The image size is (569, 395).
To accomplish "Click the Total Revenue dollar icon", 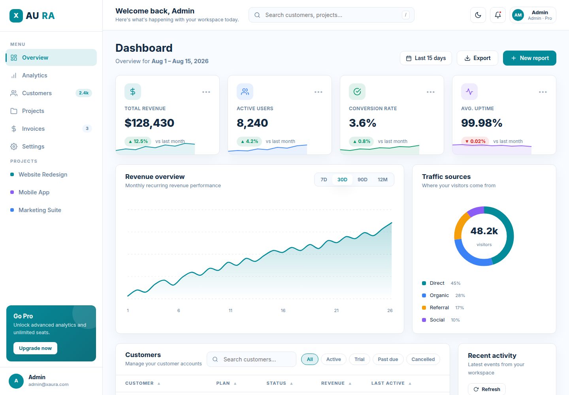I will 133,92.
